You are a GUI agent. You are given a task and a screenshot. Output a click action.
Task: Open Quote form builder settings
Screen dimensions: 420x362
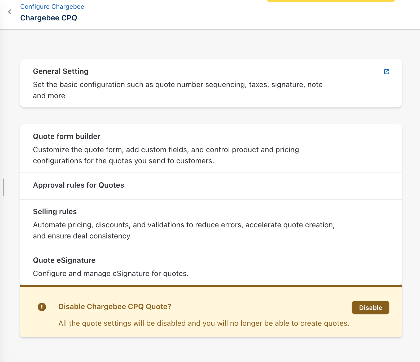pos(211,148)
